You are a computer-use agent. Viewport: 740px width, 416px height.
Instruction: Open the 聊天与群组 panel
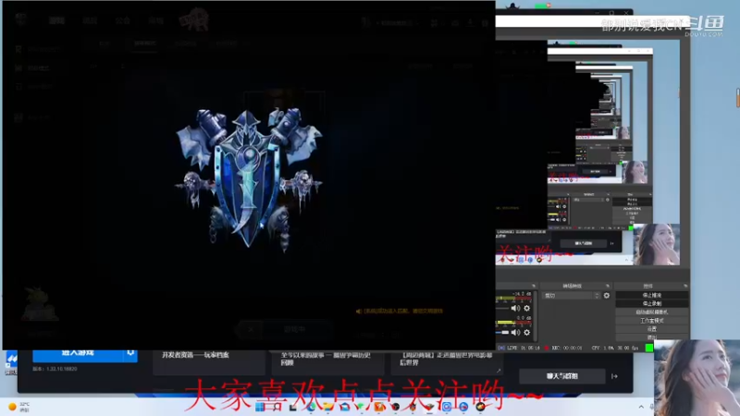(x=562, y=376)
